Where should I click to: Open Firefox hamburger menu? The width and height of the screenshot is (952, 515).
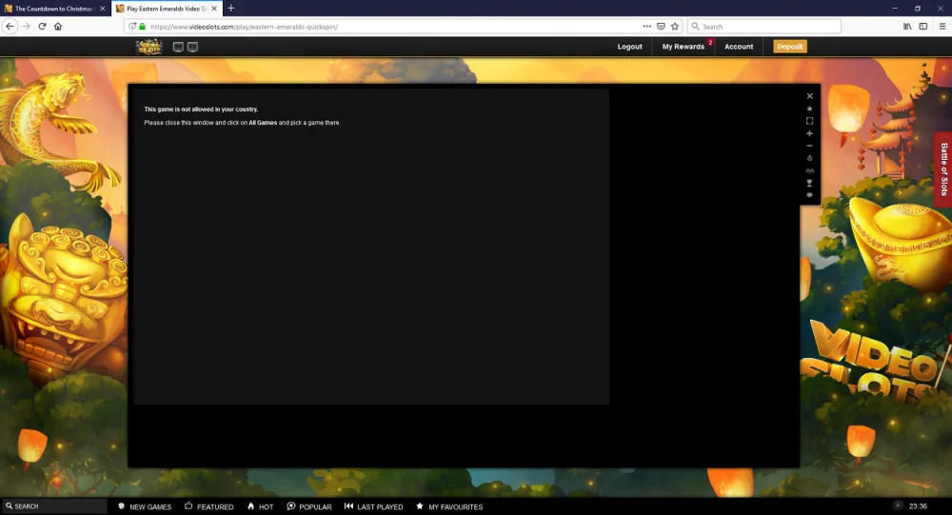(x=942, y=26)
